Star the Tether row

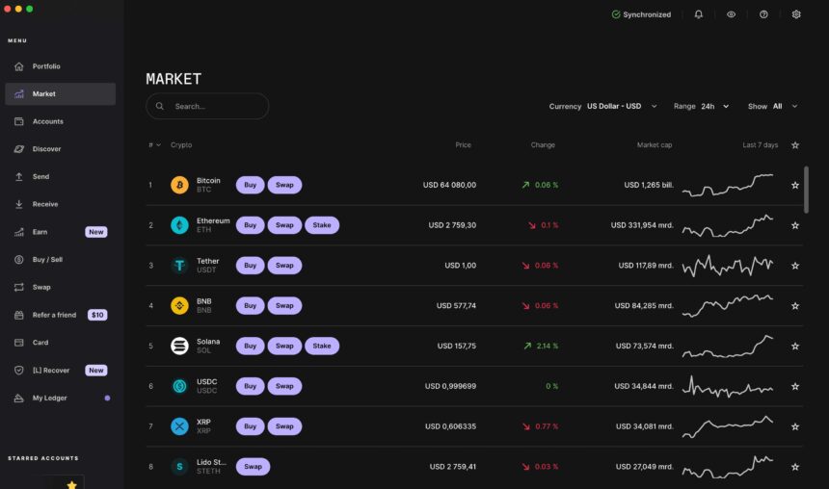pyautogui.click(x=795, y=266)
